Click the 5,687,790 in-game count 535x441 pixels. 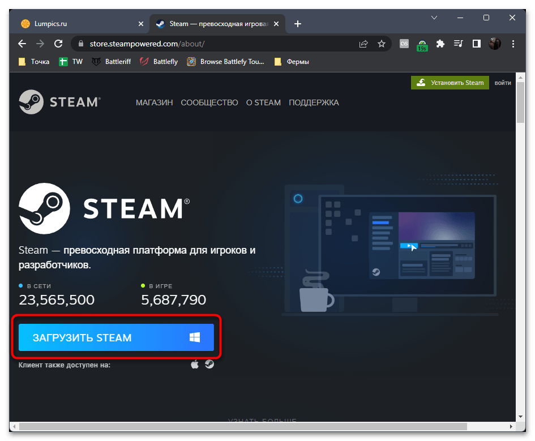tap(173, 300)
